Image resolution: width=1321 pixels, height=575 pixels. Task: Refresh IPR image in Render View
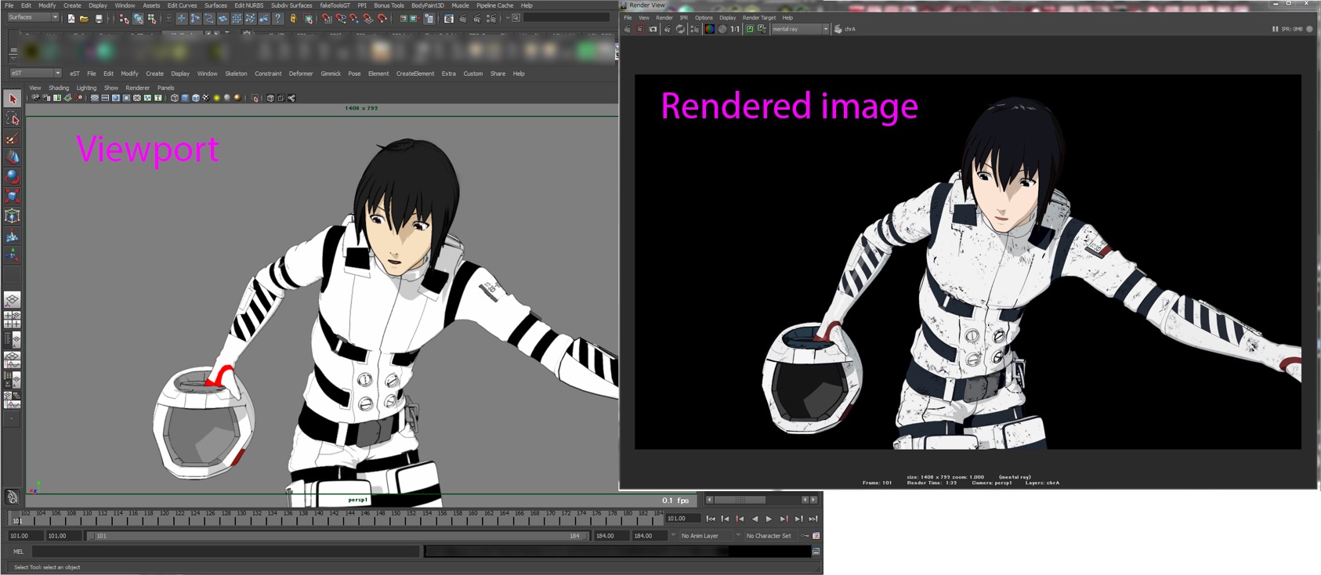(680, 29)
